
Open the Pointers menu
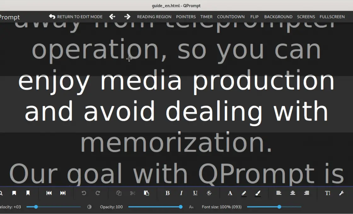(186, 17)
